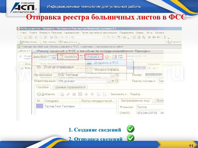Click the Find binoculars icon in main toolbar

pos(72,37)
